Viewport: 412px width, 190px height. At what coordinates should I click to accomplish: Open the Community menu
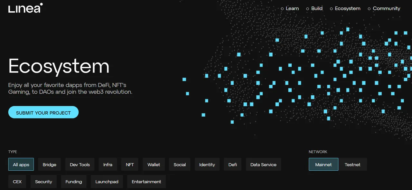pyautogui.click(x=384, y=8)
